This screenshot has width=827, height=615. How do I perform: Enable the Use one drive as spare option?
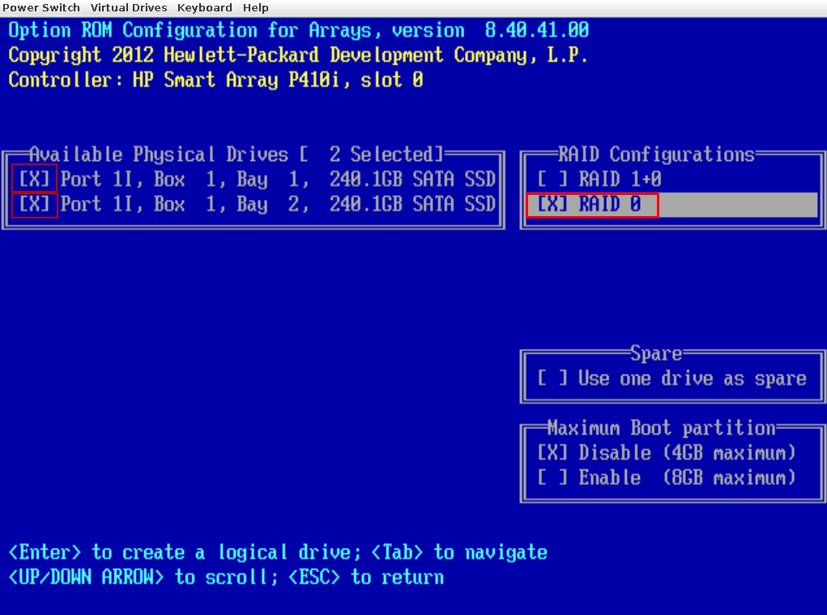[x=553, y=379]
